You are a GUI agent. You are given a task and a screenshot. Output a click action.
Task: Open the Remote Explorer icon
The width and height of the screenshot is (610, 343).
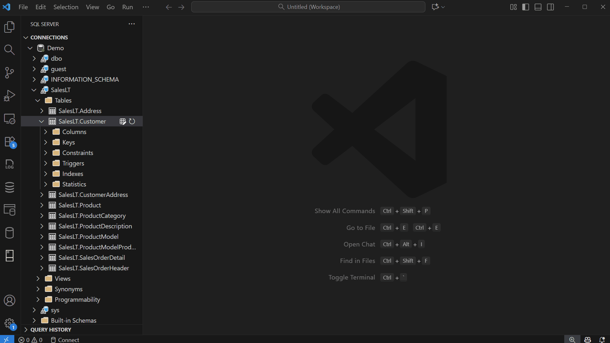coord(9,119)
